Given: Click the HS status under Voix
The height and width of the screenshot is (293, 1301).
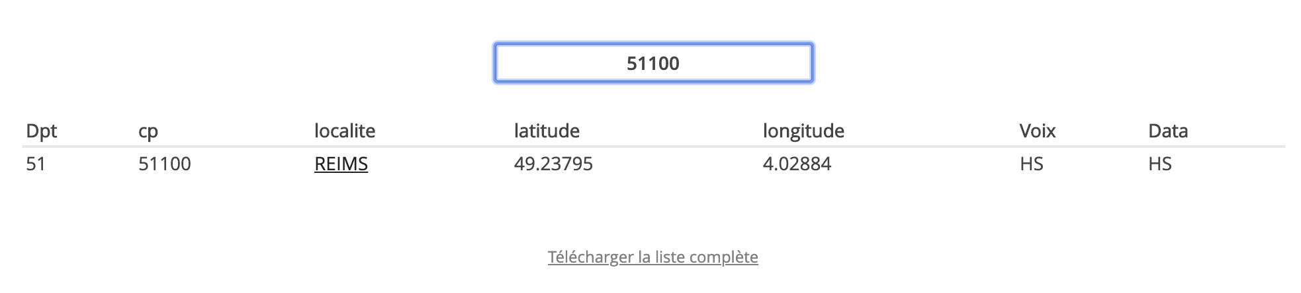Looking at the screenshot, I should pos(1031,164).
